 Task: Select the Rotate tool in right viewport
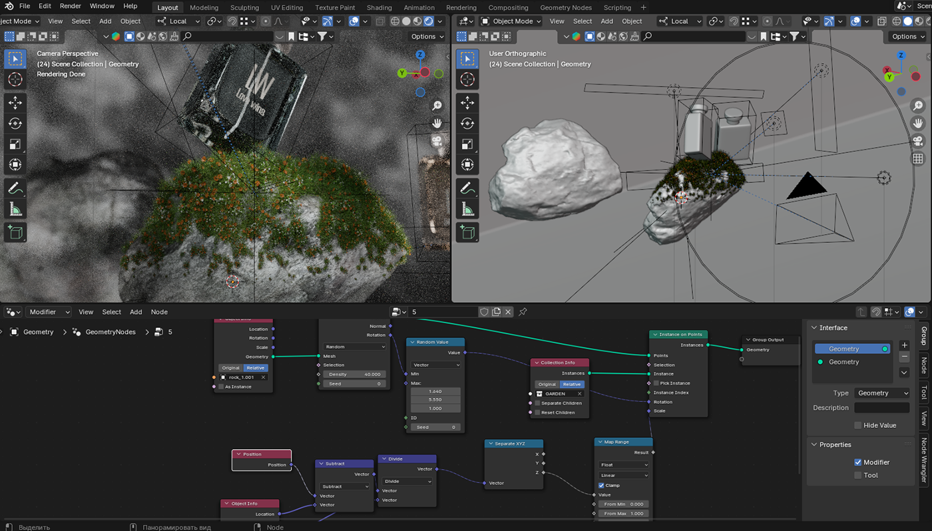(x=467, y=122)
